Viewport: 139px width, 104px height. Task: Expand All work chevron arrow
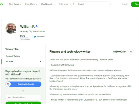point(40,62)
